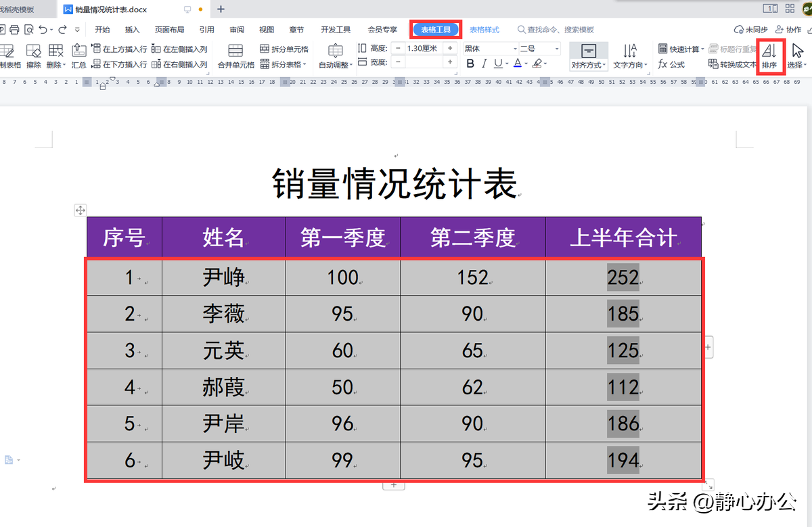Viewport: 812px width, 527px height.
Task: Click the table move handle at top-left
Action: 81,210
